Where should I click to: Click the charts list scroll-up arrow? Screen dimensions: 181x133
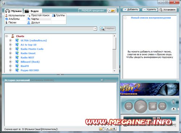click(x=114, y=36)
